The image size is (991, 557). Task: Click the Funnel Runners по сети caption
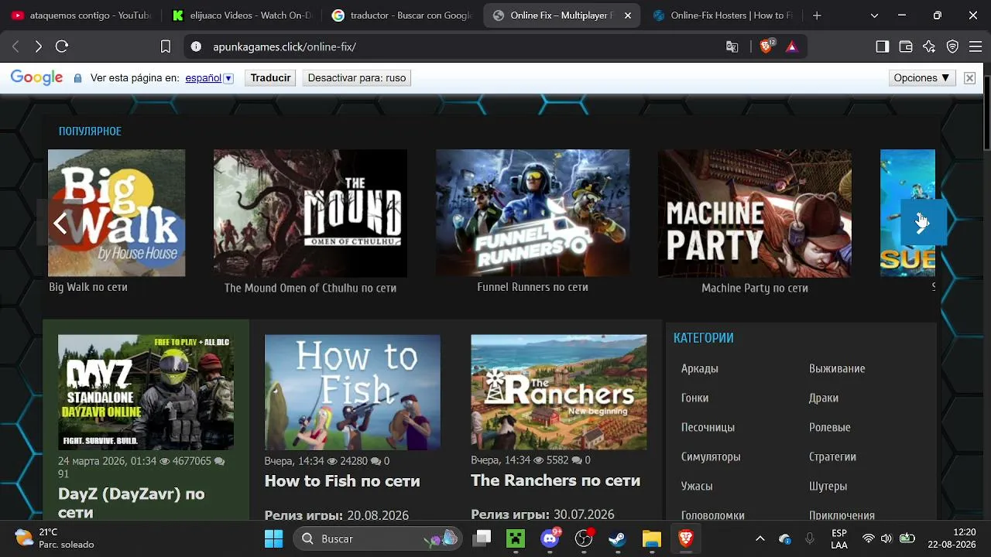click(x=533, y=287)
